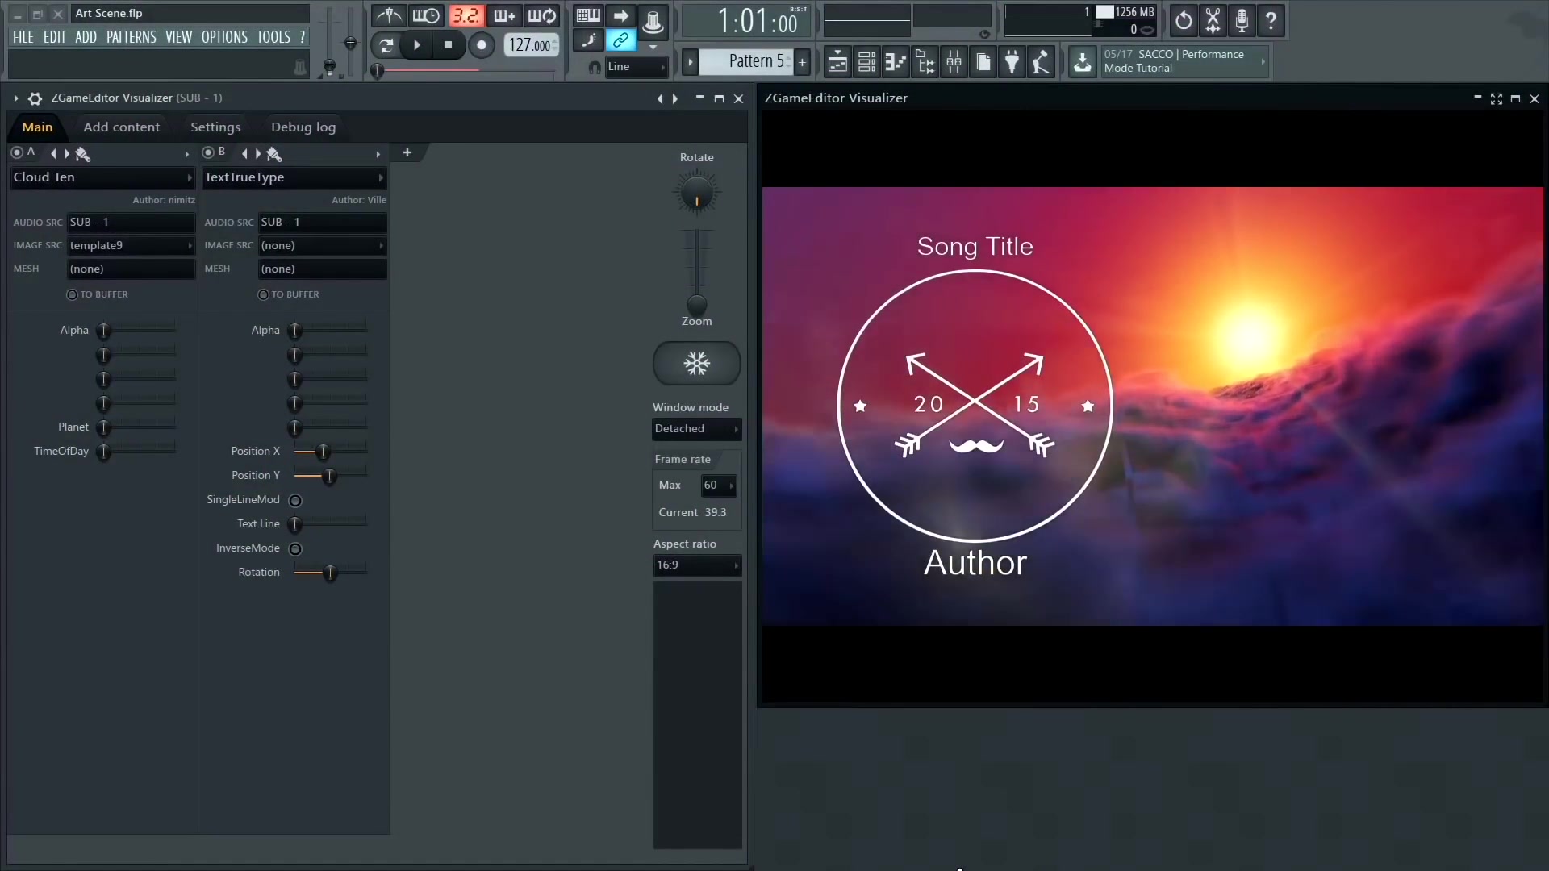Open the Mixer icon

pyautogui.click(x=954, y=62)
